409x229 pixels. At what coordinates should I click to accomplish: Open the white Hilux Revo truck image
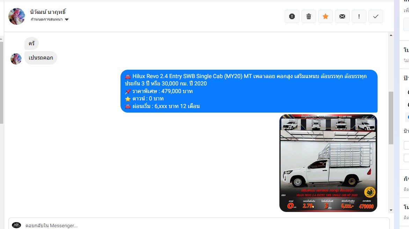coord(328,163)
